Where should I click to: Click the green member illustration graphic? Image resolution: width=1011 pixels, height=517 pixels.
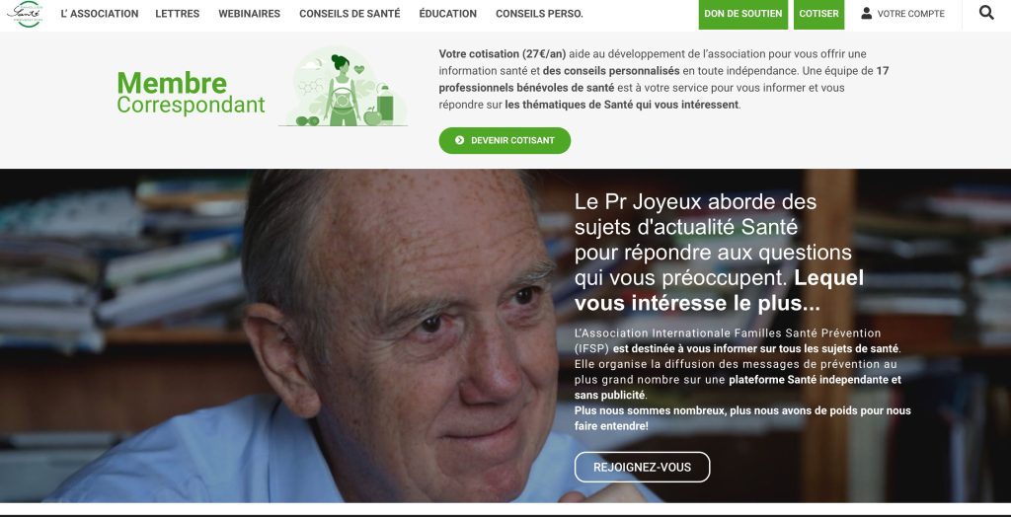click(x=344, y=86)
